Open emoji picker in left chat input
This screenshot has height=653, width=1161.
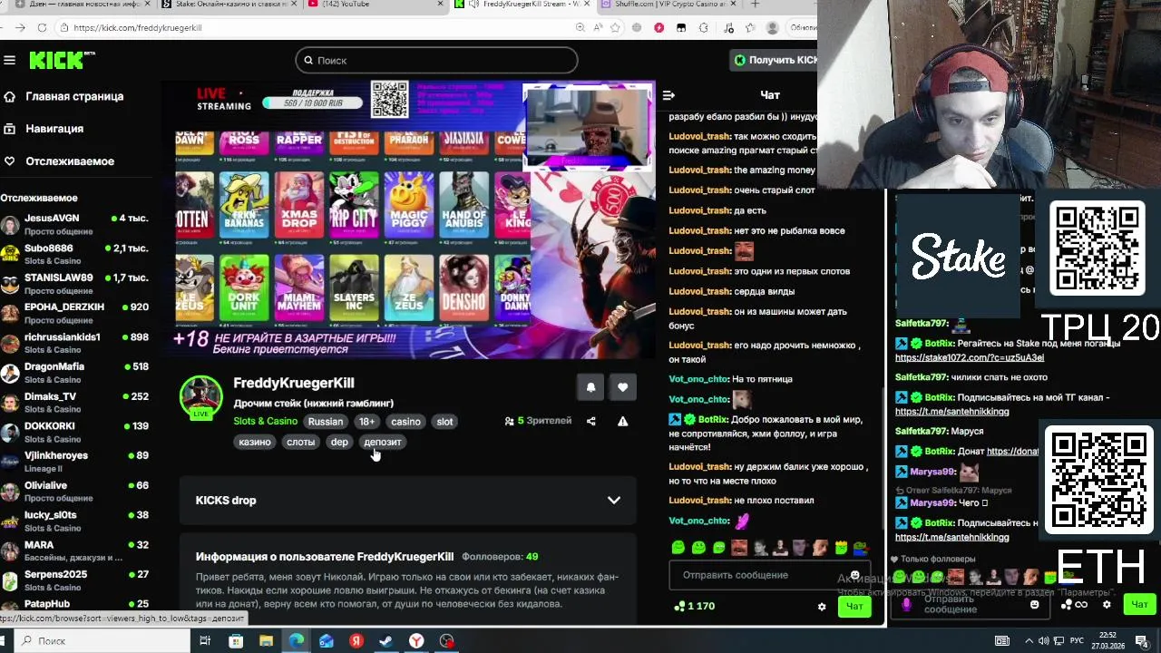(x=854, y=575)
